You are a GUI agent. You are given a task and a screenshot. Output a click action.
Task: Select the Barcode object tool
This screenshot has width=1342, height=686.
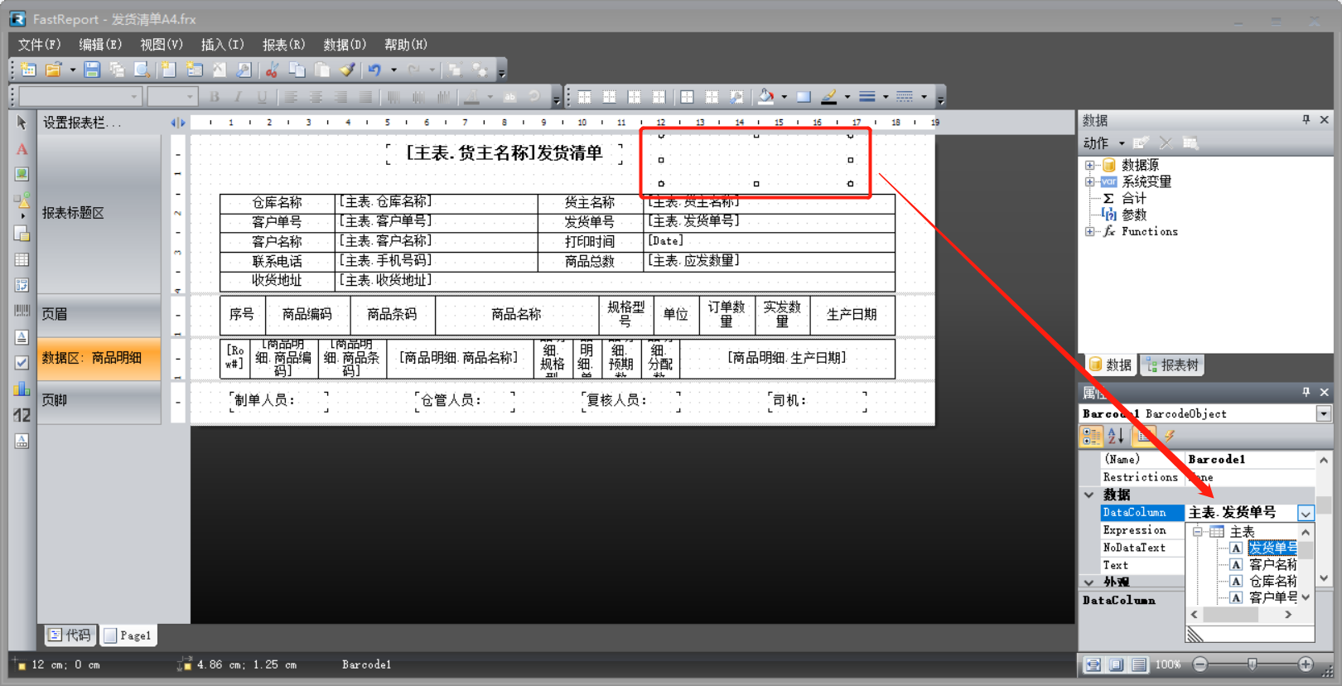pyautogui.click(x=22, y=311)
